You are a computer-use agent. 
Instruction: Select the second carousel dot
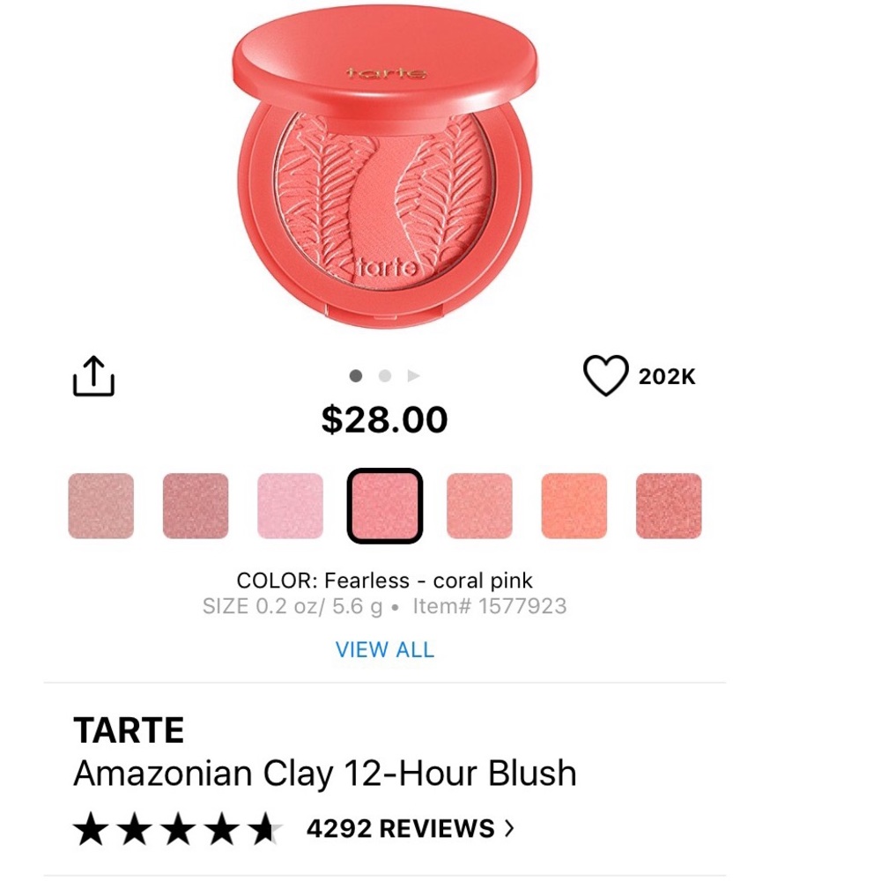pyautogui.click(x=385, y=375)
